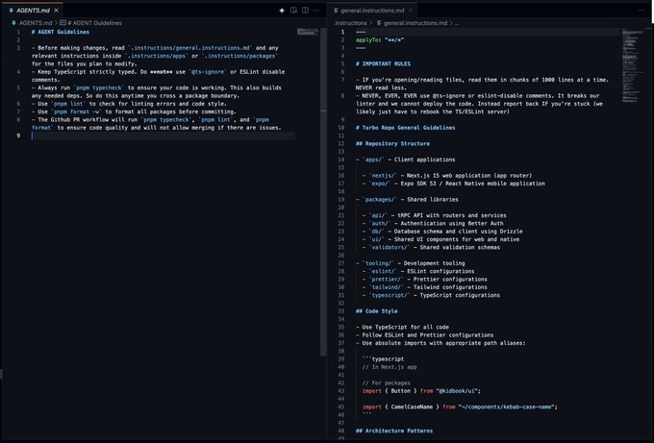Click '.instructions/packages' inline code in AGENTS.md
This screenshot has width=654, height=443.
click(239, 56)
